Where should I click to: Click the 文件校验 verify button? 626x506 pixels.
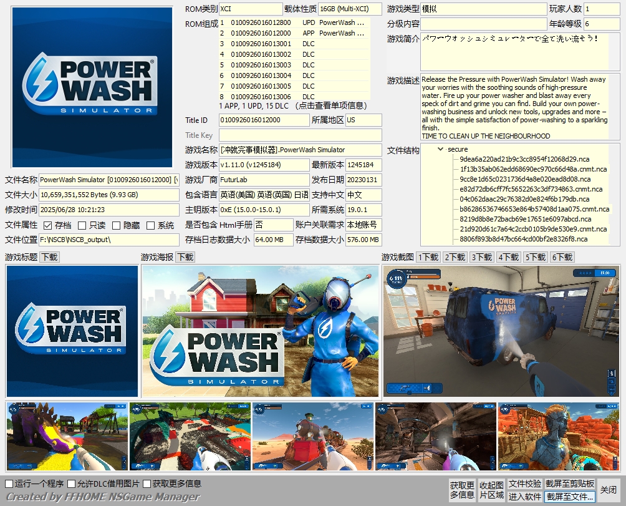[x=524, y=484]
